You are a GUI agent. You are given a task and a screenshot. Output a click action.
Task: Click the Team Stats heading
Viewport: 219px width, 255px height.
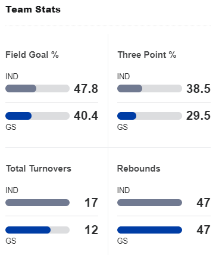(x=33, y=10)
